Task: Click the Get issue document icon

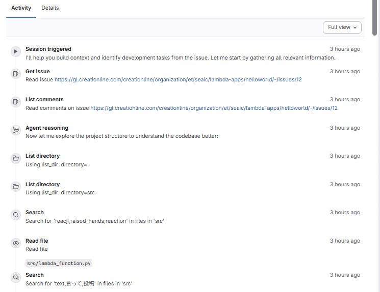Action: tap(16, 74)
